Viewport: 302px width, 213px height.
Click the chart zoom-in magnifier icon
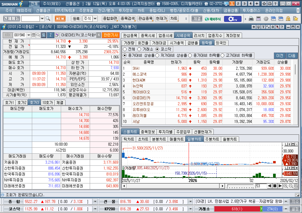(286, 186)
